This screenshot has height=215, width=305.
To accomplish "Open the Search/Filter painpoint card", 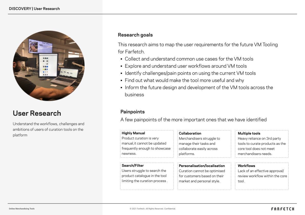I will coord(147,176).
